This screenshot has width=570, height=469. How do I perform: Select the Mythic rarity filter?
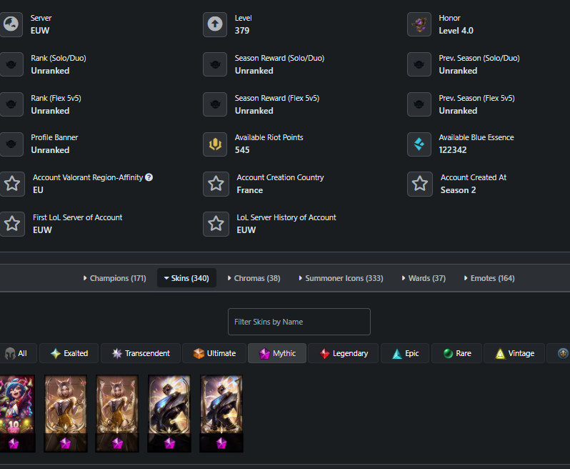[x=277, y=353]
